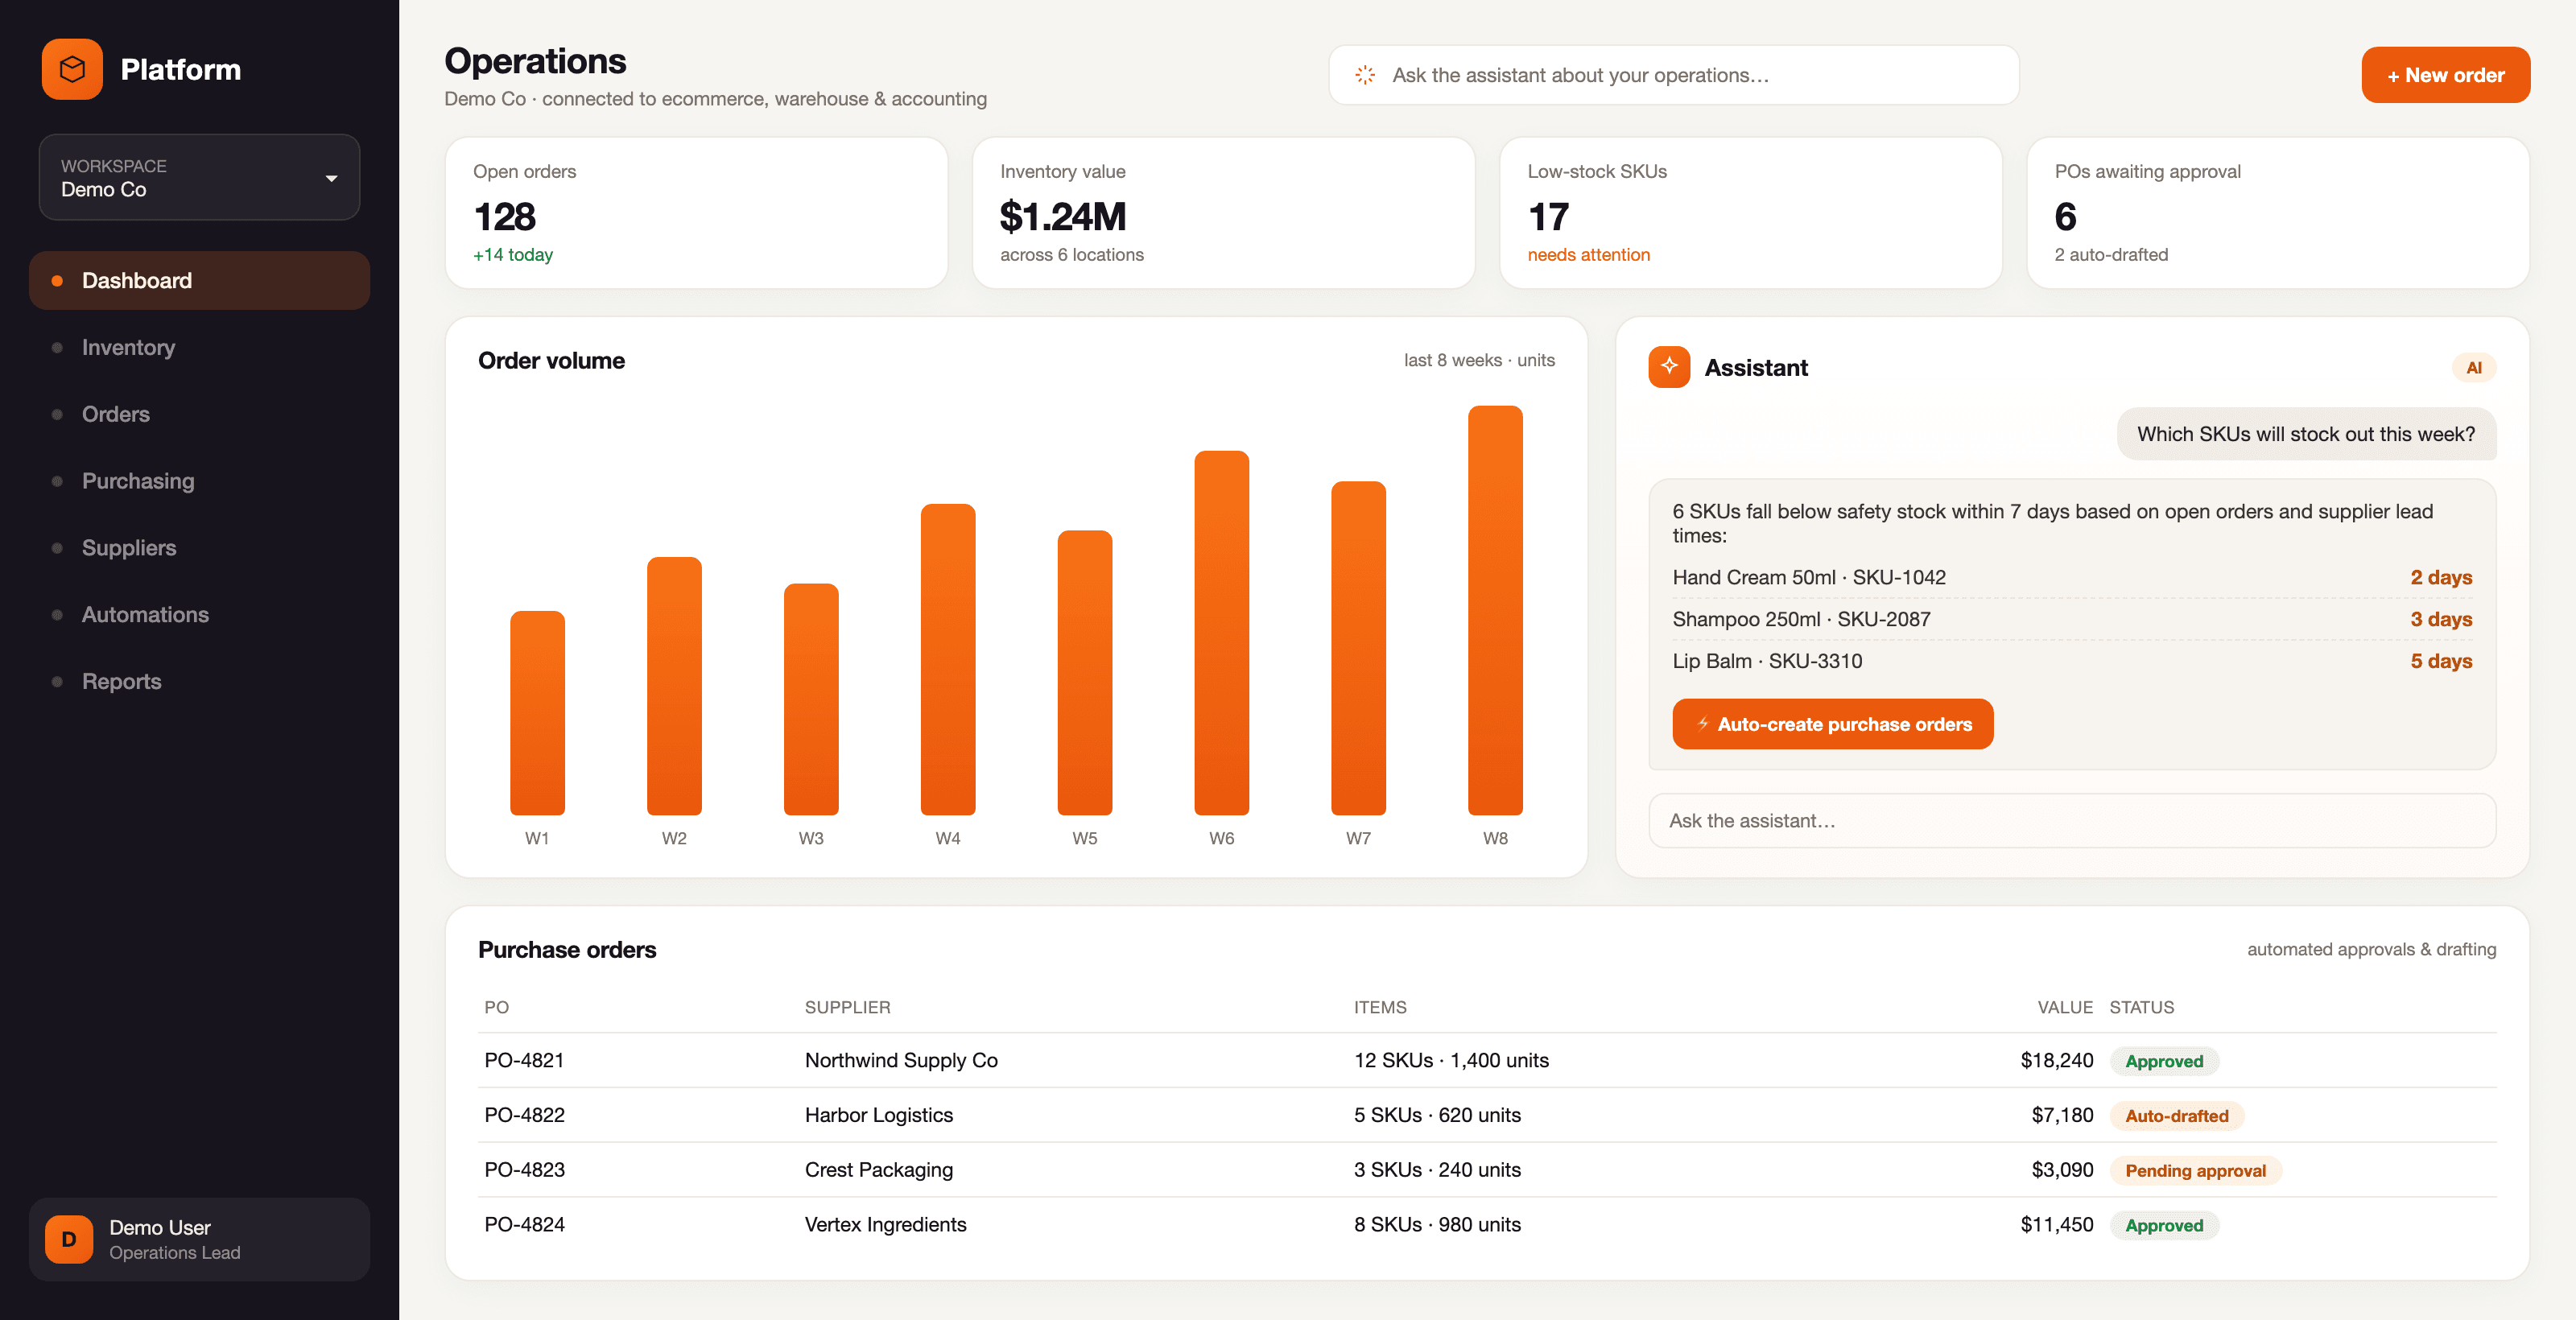Click the '+14 today' text

513,255
